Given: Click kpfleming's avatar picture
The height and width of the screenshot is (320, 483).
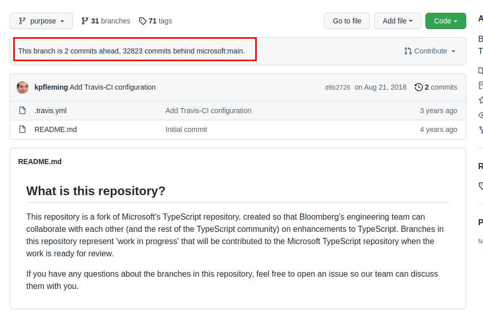Looking at the screenshot, I should point(22,87).
